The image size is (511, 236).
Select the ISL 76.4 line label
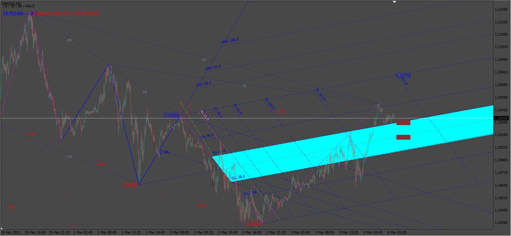click(x=207, y=136)
